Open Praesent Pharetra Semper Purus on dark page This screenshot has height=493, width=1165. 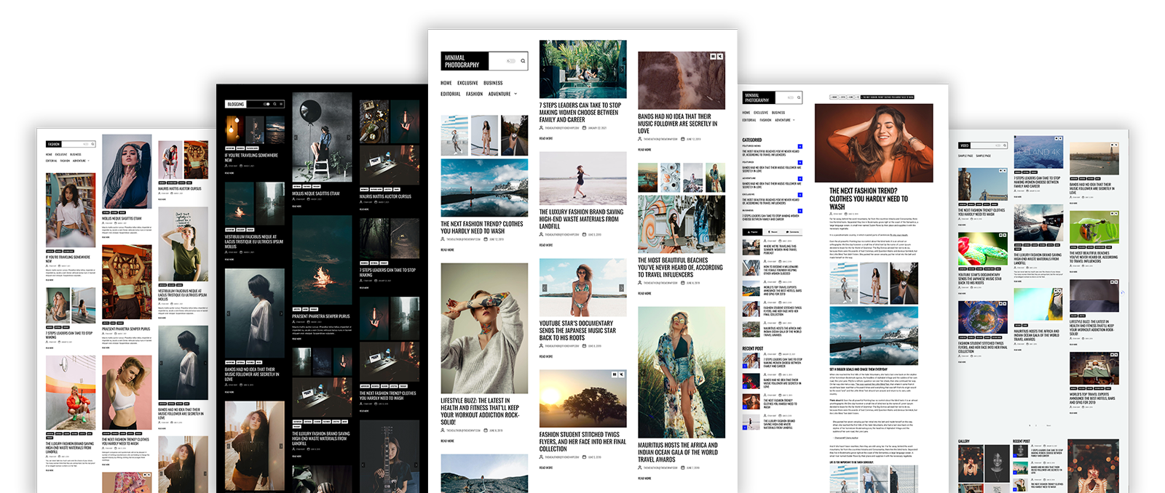pyautogui.click(x=320, y=316)
